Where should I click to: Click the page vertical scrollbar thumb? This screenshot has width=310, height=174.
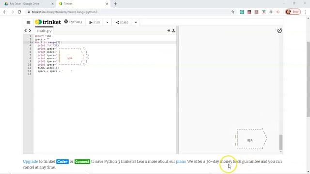(308, 79)
